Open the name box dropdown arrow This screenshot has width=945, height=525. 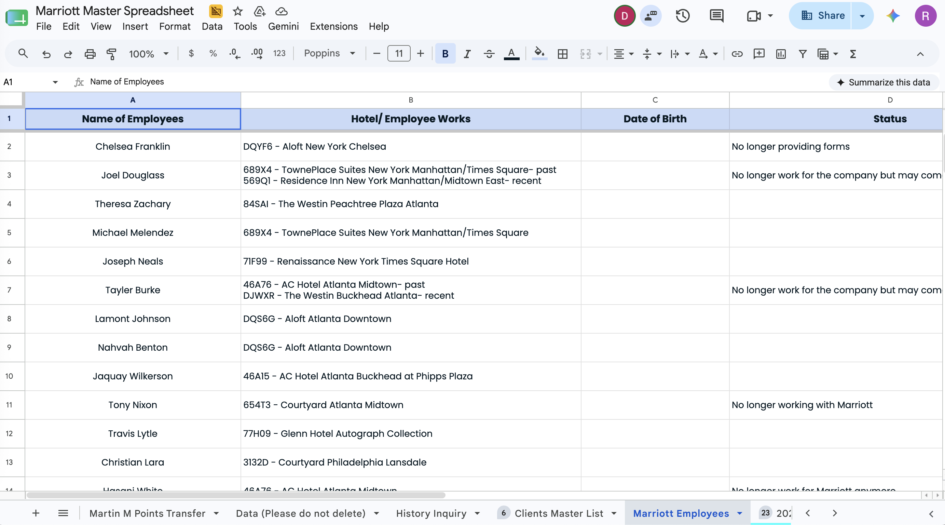(x=55, y=82)
